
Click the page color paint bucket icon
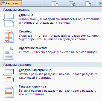click(72, 4)
